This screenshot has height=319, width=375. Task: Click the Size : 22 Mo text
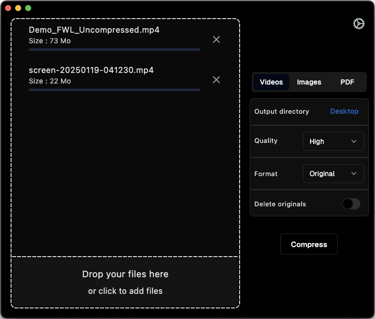[50, 81]
